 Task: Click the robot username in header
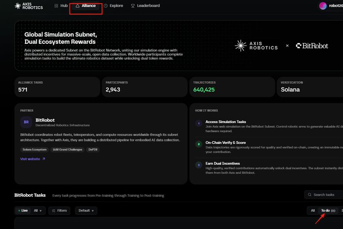point(336,6)
